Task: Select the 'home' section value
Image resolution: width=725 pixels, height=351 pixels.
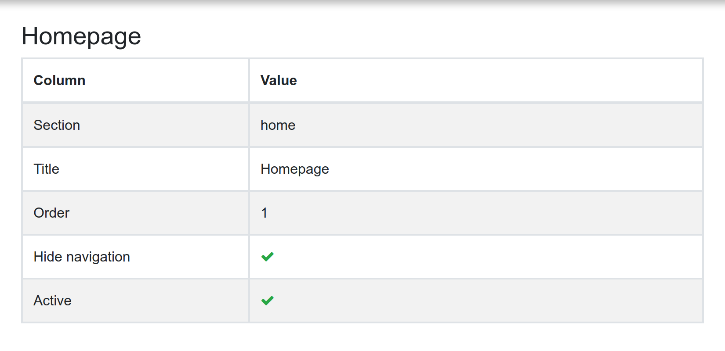Action: pyautogui.click(x=278, y=125)
